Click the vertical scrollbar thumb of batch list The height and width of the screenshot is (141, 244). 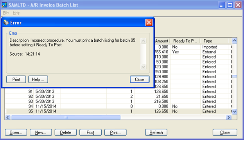pos(235,76)
